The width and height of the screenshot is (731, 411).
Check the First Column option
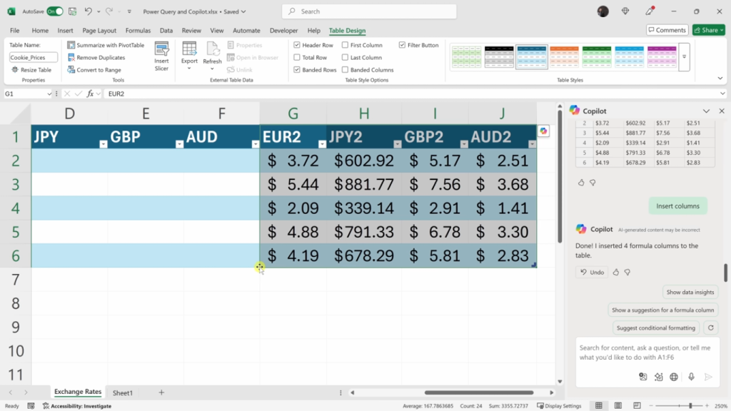tap(345, 44)
